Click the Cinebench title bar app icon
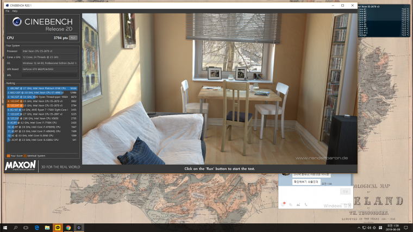The height and width of the screenshot is (232, 413). 7,5
